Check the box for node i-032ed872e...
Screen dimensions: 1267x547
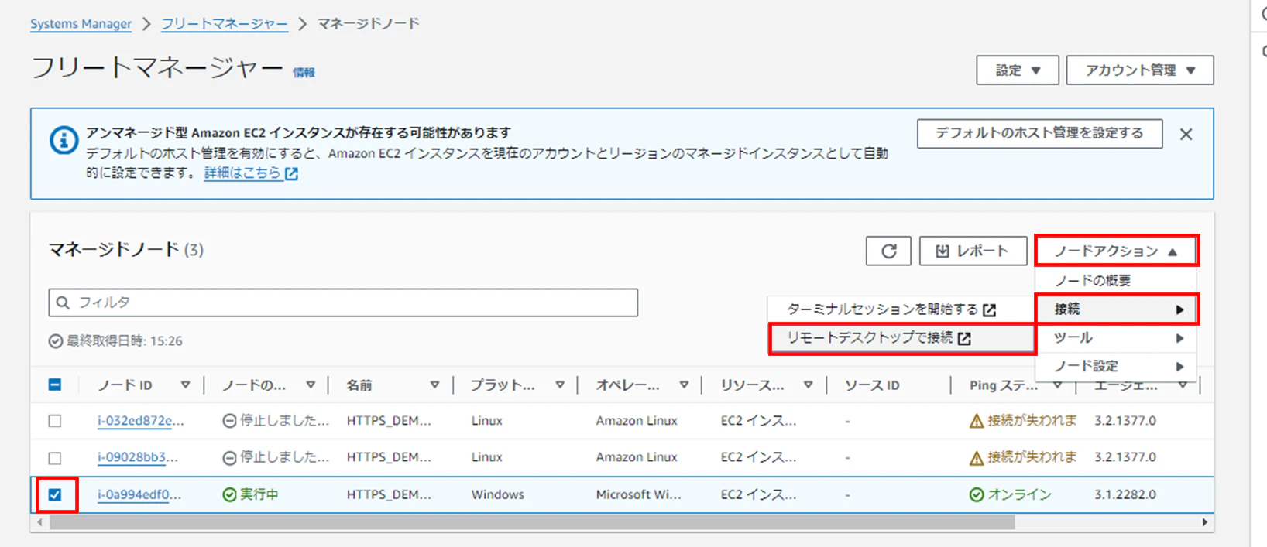click(55, 421)
